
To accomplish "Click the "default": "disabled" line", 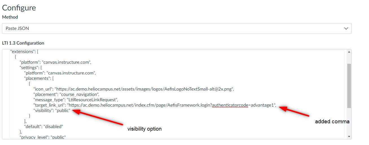I will 43,127.
